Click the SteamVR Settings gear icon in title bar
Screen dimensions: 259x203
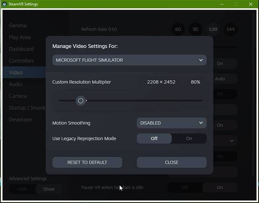pyautogui.click(x=4, y=4)
